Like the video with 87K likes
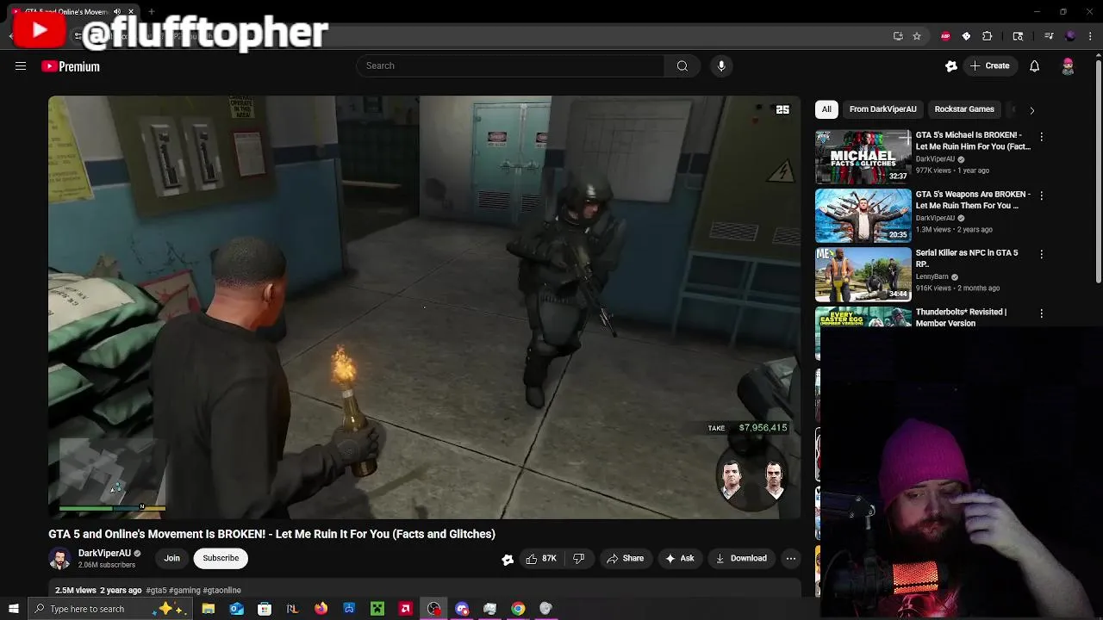Screen dimensions: 1103x620 click(x=540, y=558)
